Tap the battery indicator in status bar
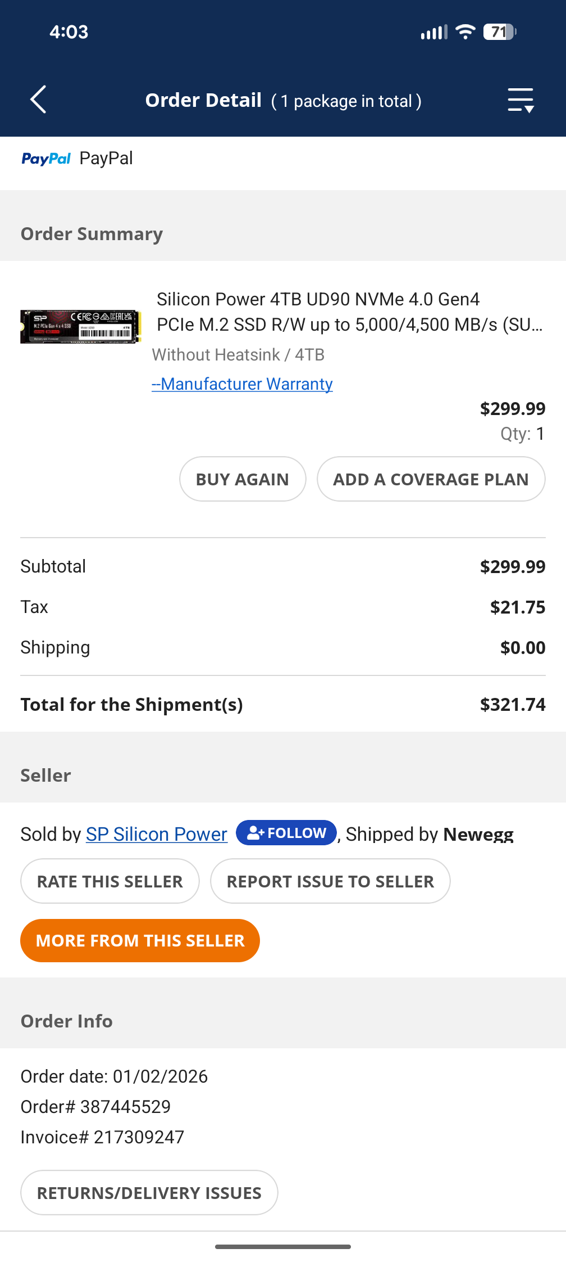The width and height of the screenshot is (566, 1262). point(499,32)
